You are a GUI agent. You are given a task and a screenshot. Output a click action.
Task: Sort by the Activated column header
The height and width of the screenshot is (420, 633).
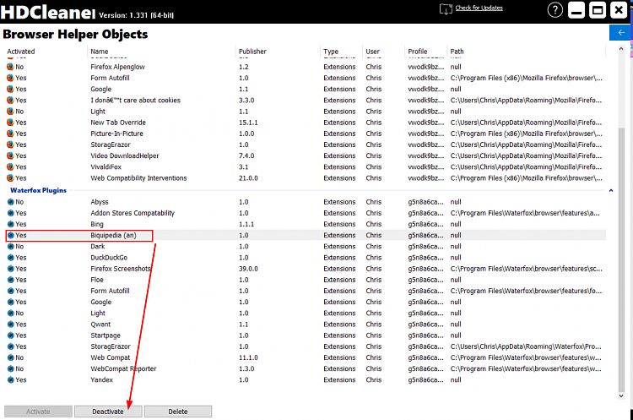coord(21,52)
